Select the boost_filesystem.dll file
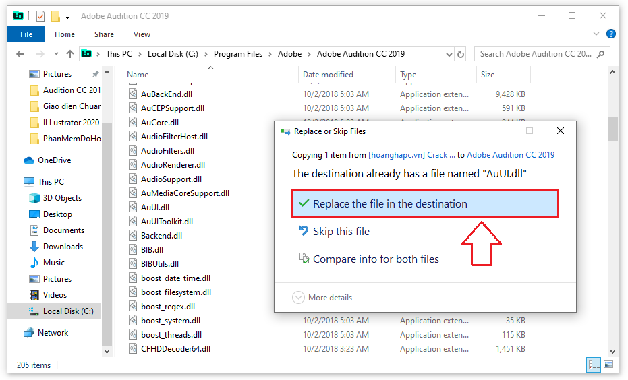The height and width of the screenshot is (380, 628). pos(176,292)
